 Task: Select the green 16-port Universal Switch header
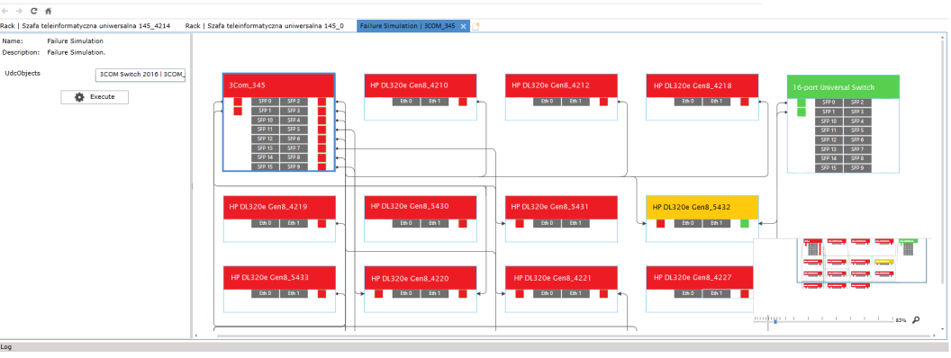pyautogui.click(x=843, y=86)
